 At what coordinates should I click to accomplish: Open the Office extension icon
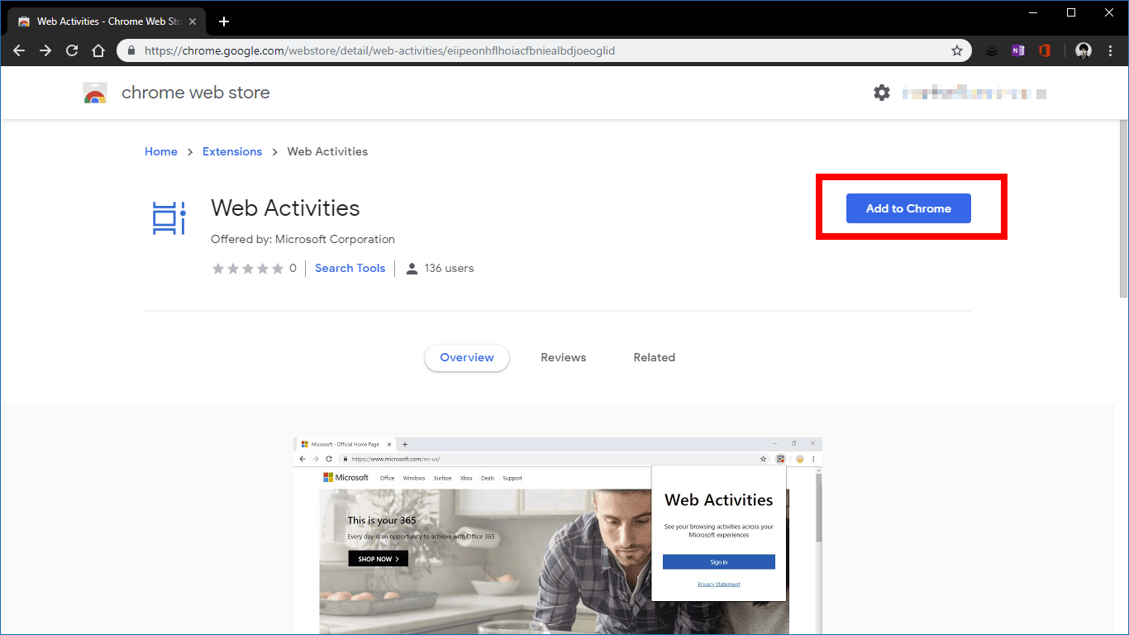click(1045, 50)
